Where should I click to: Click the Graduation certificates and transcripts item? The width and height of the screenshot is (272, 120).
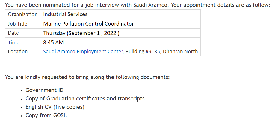click(x=85, y=99)
